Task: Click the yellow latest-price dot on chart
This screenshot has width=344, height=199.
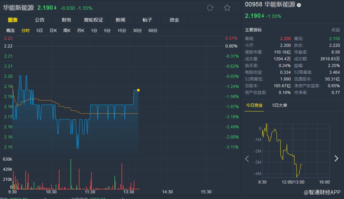Action: pyautogui.click(x=138, y=90)
